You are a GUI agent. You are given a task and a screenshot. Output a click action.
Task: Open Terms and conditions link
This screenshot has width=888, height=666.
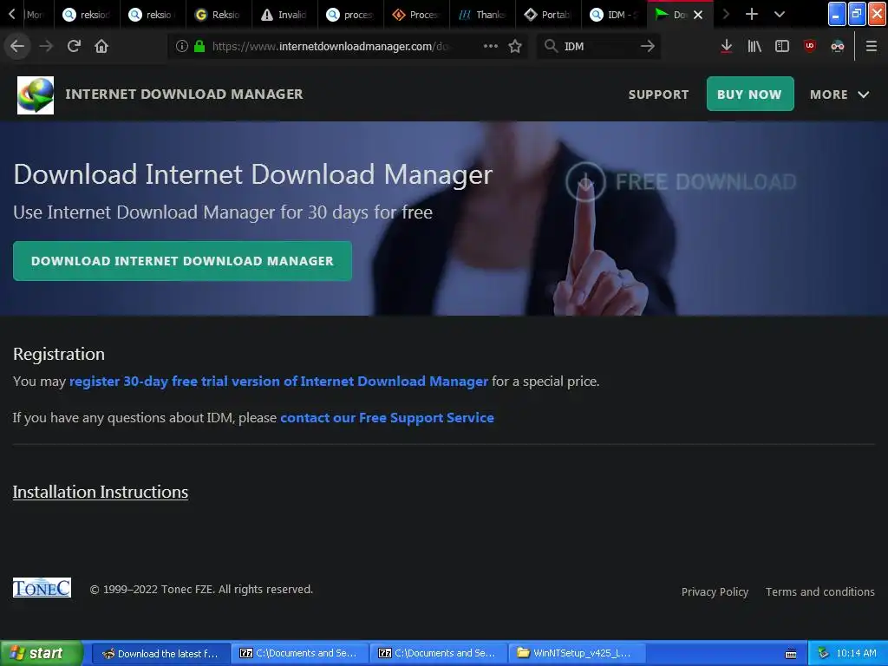click(820, 591)
